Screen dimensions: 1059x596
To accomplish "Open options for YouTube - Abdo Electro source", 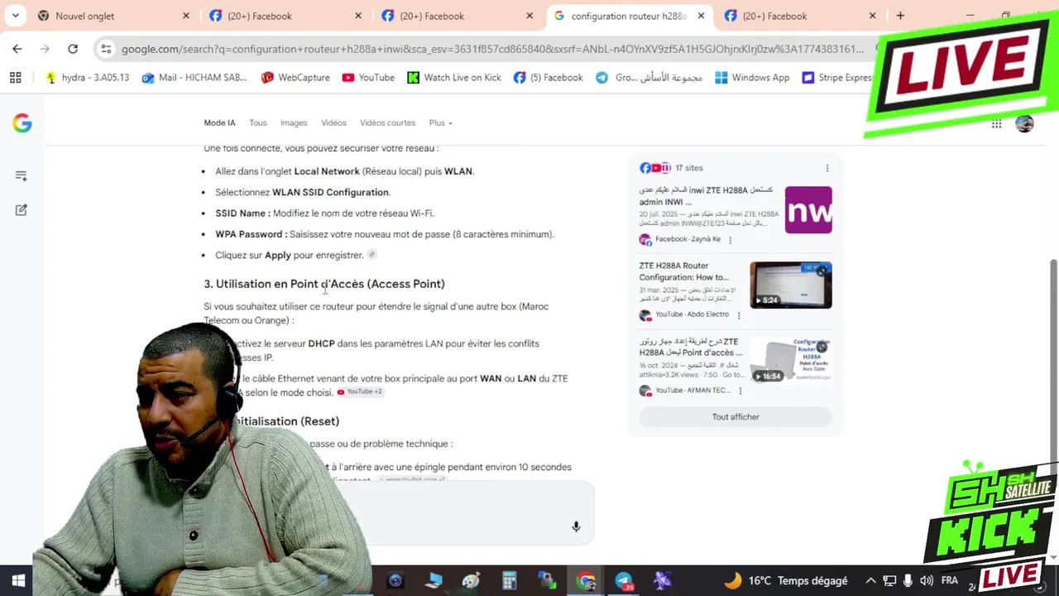I will [739, 315].
